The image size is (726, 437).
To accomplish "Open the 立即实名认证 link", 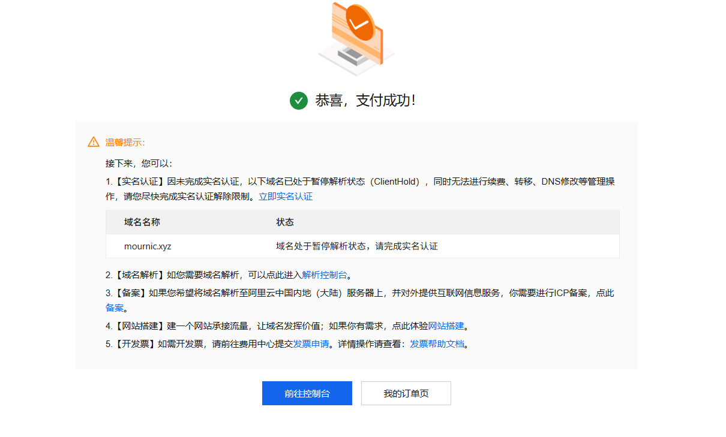I will pos(286,197).
